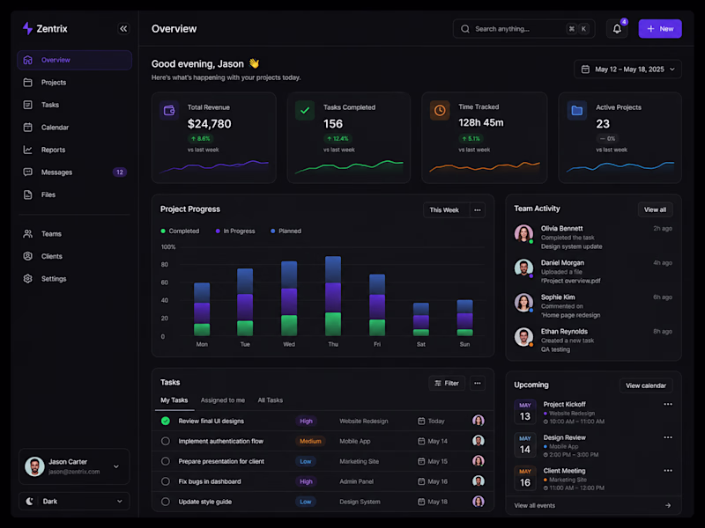The width and height of the screenshot is (705, 528).
Task: Open Messages in the sidebar
Action: point(75,172)
